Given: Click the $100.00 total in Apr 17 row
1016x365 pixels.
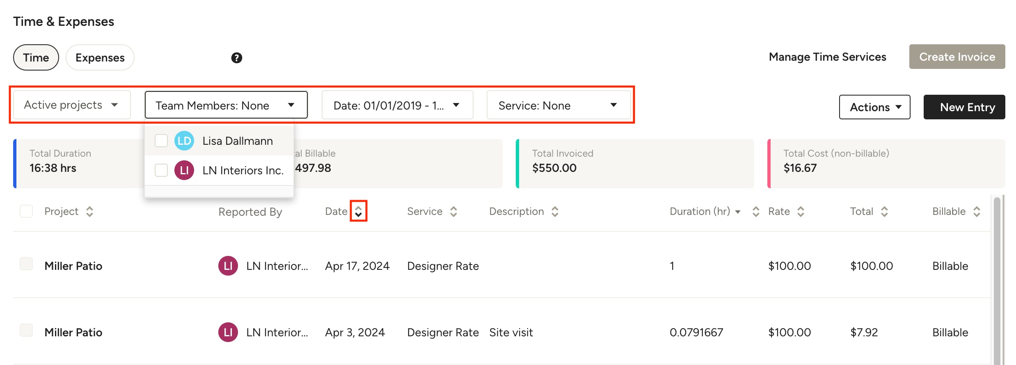Looking at the screenshot, I should tap(872, 266).
